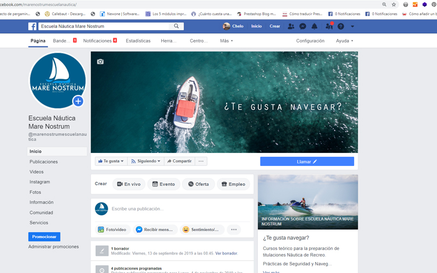Click Inicio in top blue bar
The width and height of the screenshot is (437, 273).
pyautogui.click(x=256, y=26)
